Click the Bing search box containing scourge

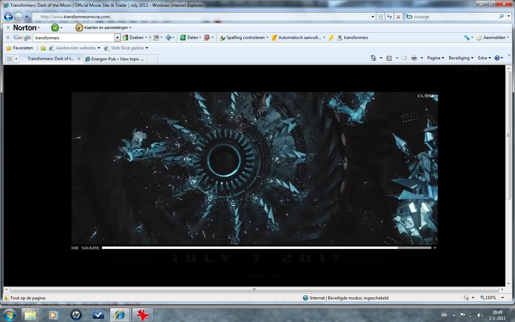[454, 16]
